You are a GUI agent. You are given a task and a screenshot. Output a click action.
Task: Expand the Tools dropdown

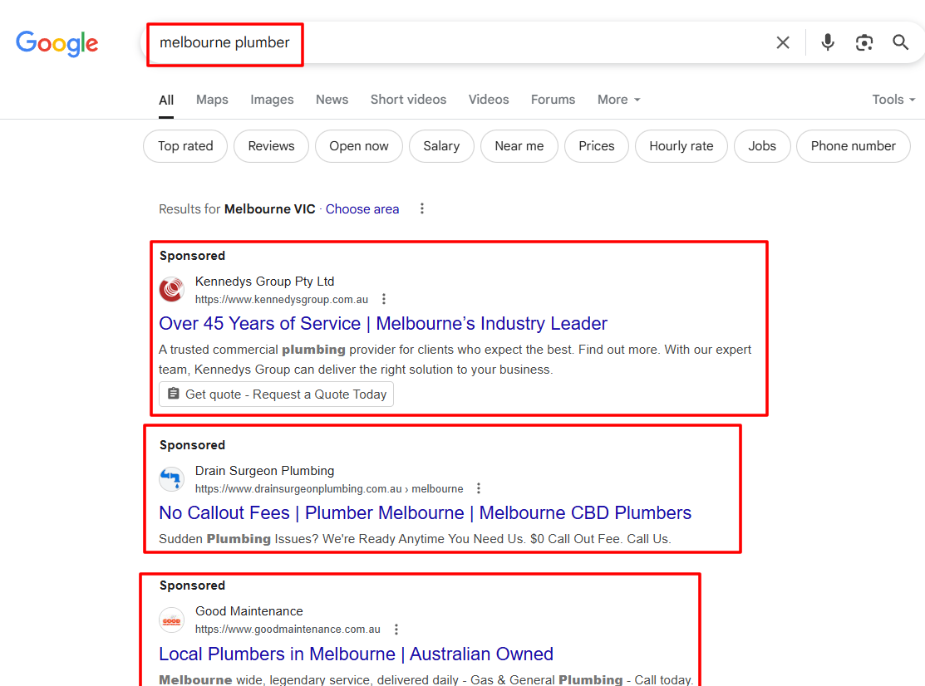893,100
